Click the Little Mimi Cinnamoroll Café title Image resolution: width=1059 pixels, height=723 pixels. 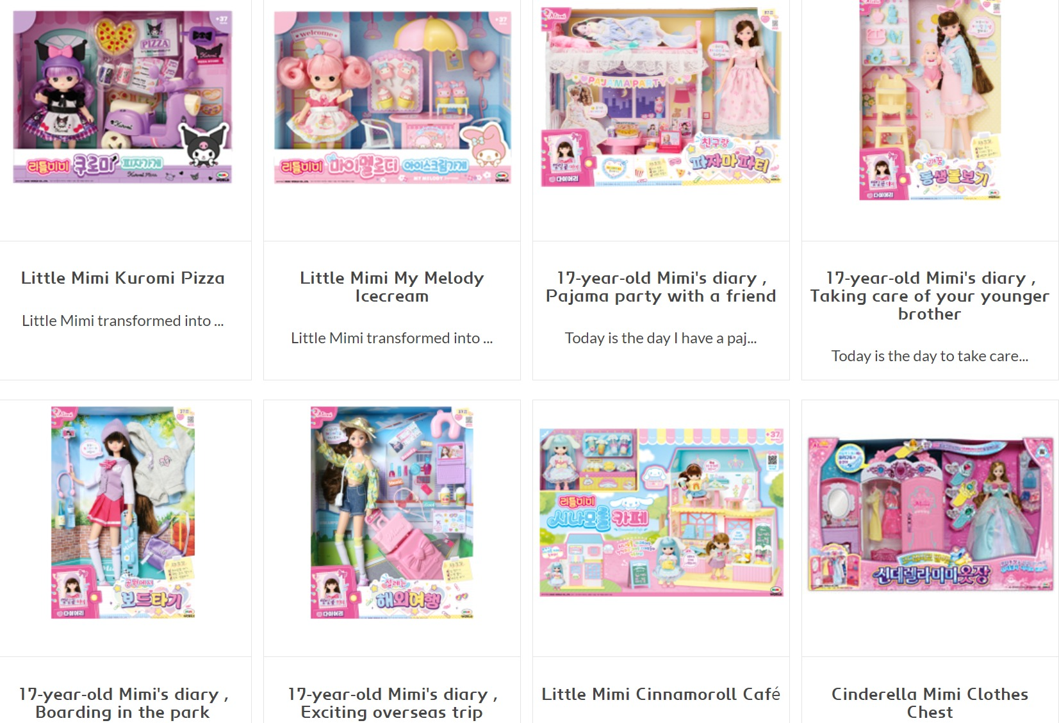[661, 694]
